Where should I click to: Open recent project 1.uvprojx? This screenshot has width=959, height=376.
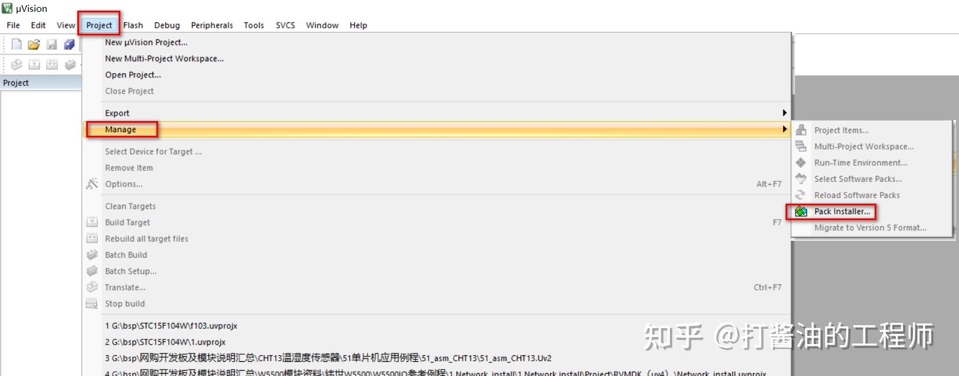[x=437, y=342]
